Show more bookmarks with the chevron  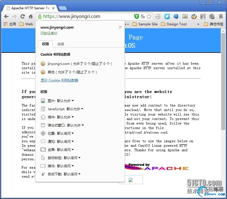pyautogui.click(x=198, y=24)
